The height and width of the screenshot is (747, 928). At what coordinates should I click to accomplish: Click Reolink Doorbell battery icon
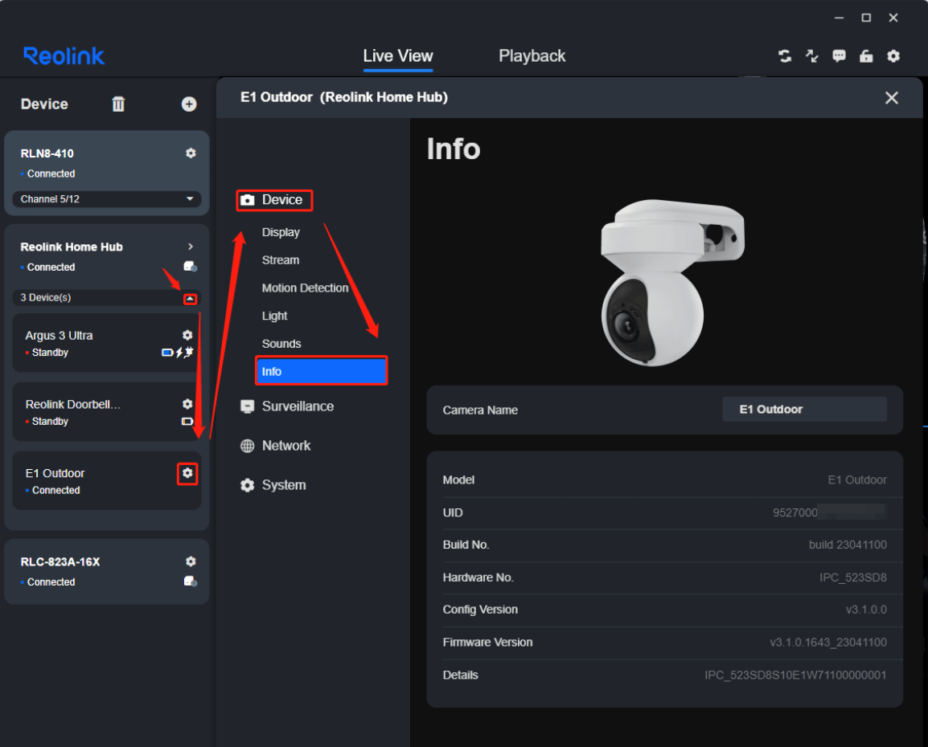click(x=187, y=422)
